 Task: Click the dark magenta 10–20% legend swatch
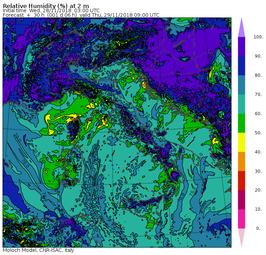click(x=241, y=200)
